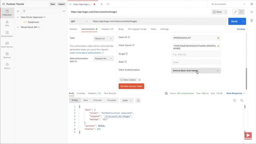This screenshot has width=256, height=144.
Task: Open the Client Authentication dropdown
Action: click(196, 70)
